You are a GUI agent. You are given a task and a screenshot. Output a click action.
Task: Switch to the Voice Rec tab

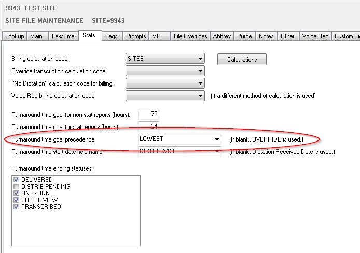(315, 36)
